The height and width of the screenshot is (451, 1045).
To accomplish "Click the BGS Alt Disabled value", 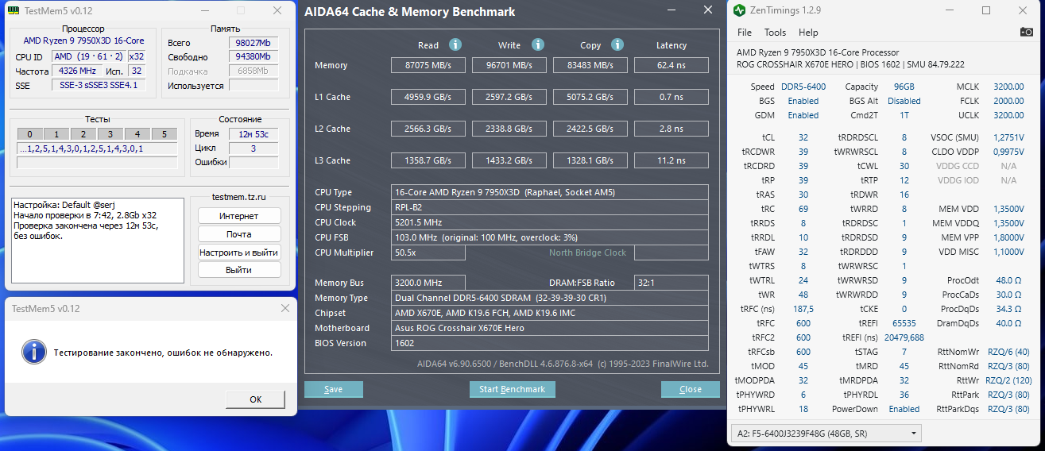I will (904, 101).
